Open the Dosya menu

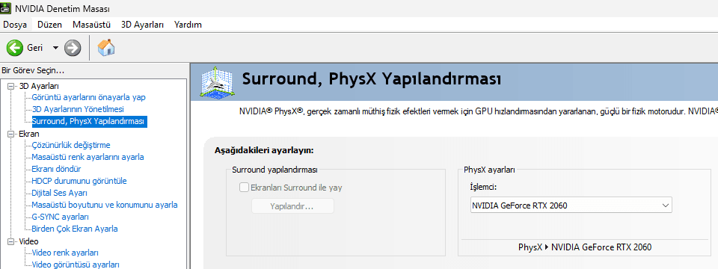[x=15, y=25]
